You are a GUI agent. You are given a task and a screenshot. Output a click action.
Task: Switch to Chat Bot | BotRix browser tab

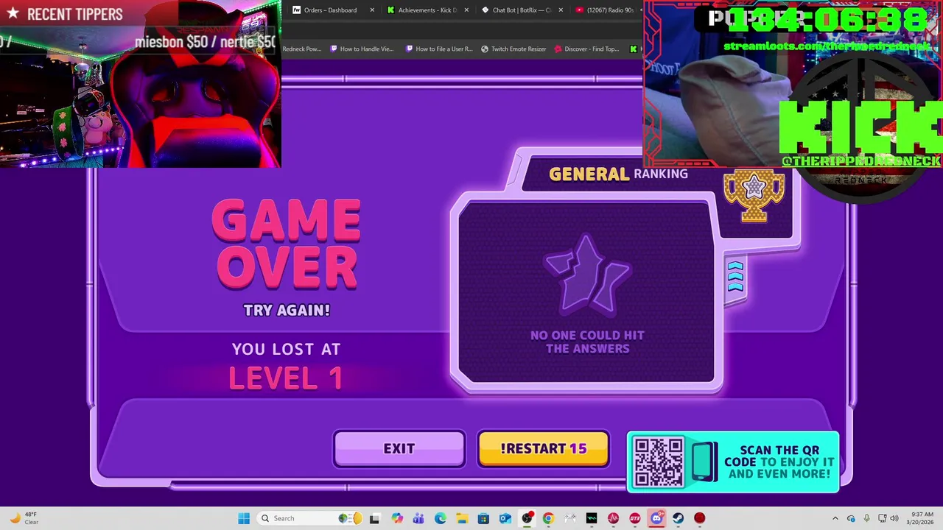(522, 10)
